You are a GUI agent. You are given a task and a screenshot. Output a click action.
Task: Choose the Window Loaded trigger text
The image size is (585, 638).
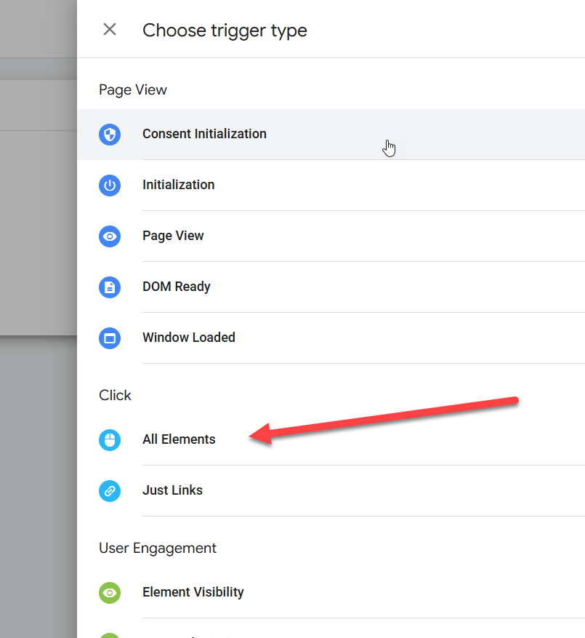(188, 338)
